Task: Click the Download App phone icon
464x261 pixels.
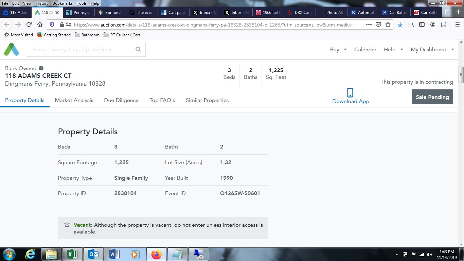Action: click(350, 92)
